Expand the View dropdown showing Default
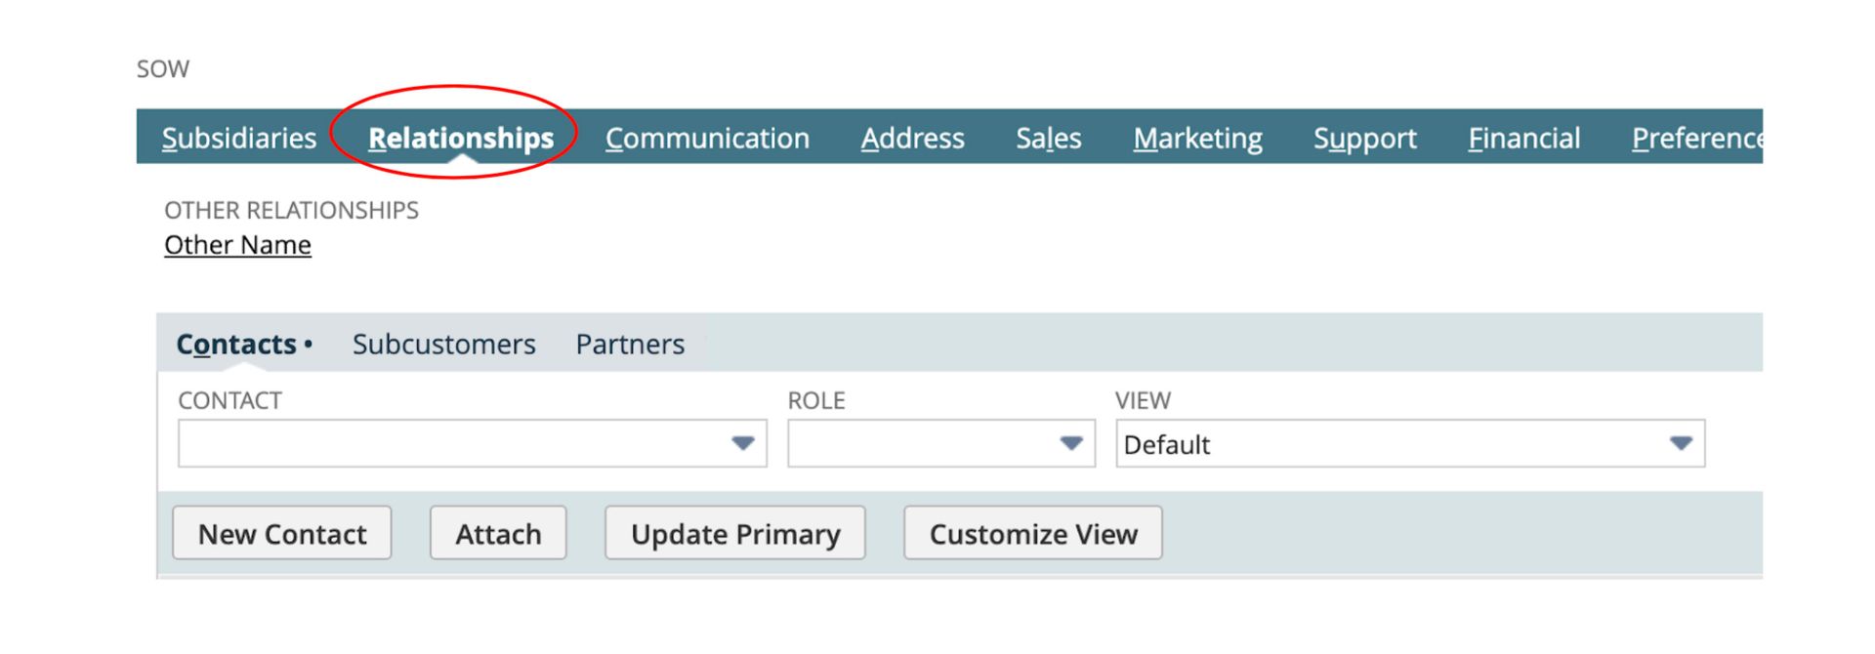The height and width of the screenshot is (654, 1875). coord(1681,444)
